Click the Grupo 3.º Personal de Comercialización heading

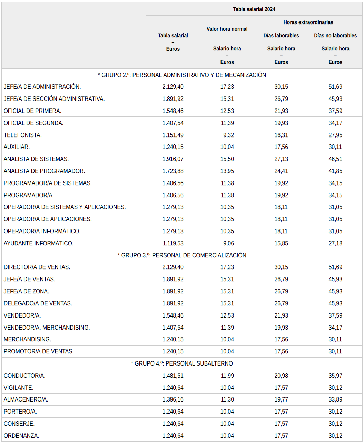182,255
